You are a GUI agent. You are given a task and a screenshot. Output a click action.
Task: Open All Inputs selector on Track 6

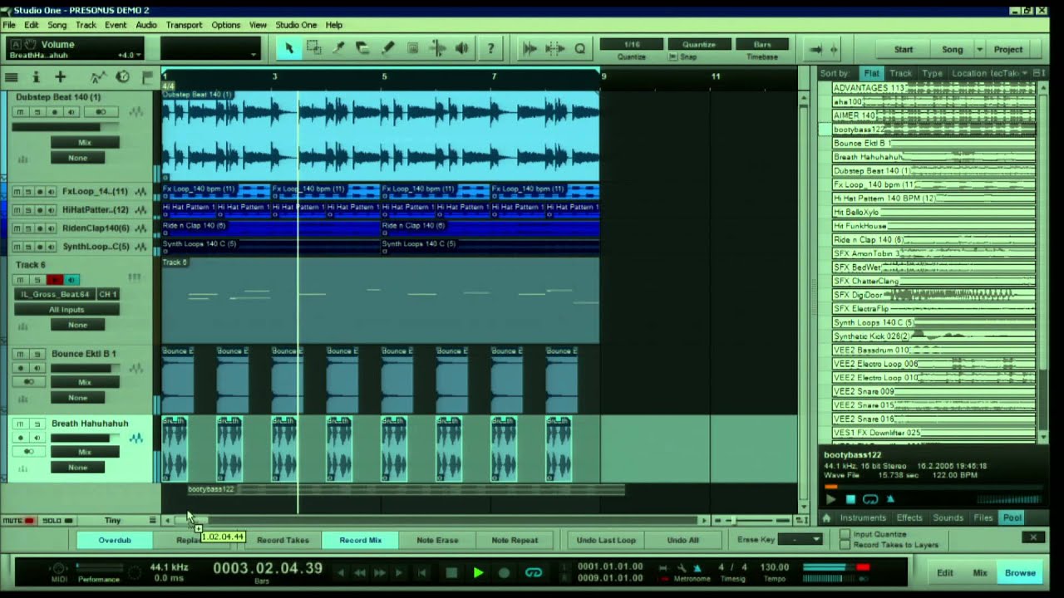click(x=66, y=310)
